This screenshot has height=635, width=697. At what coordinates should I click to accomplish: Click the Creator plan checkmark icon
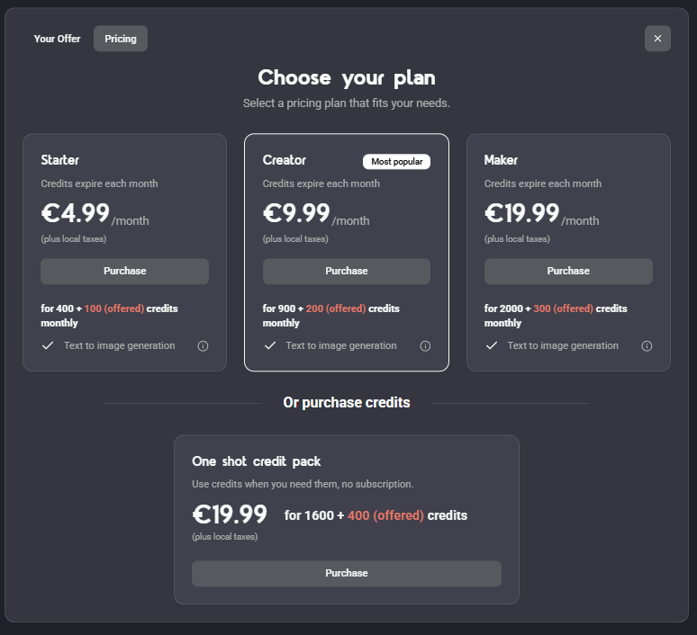[269, 345]
